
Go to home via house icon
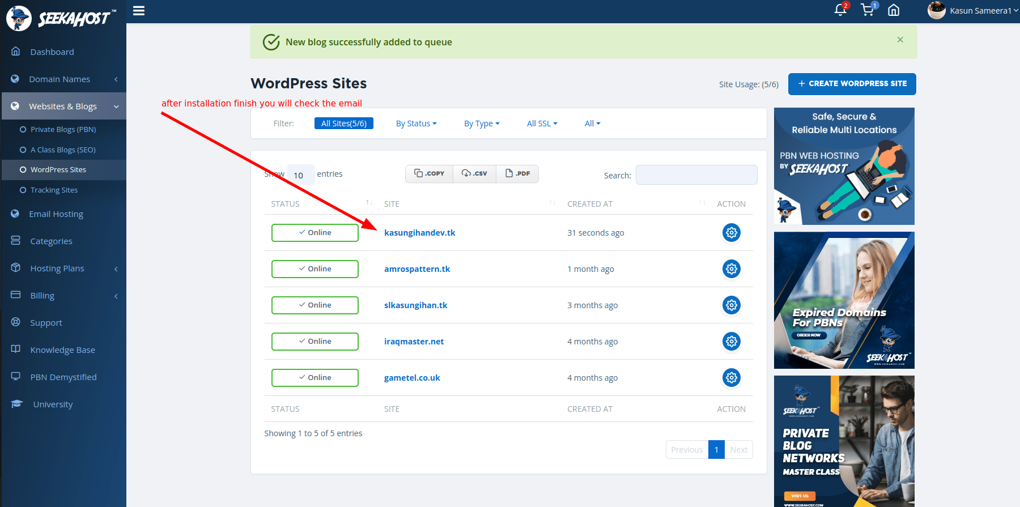tap(894, 10)
